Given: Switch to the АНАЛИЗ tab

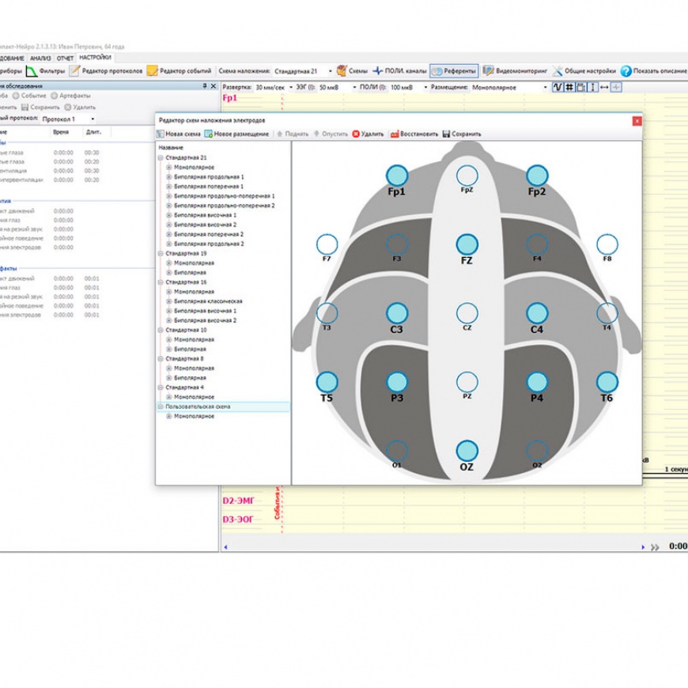Looking at the screenshot, I should pos(40,58).
